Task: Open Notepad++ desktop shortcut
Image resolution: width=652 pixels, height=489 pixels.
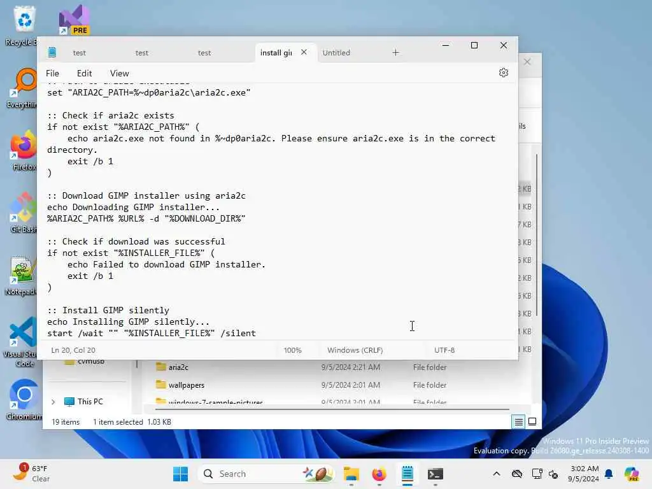Action: click(x=21, y=275)
